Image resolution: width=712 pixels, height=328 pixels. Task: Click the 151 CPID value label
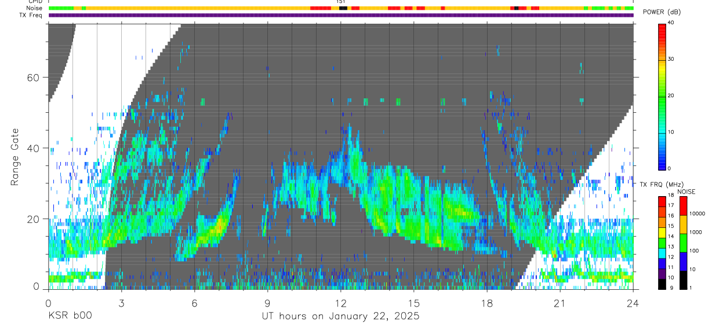[x=341, y=2]
